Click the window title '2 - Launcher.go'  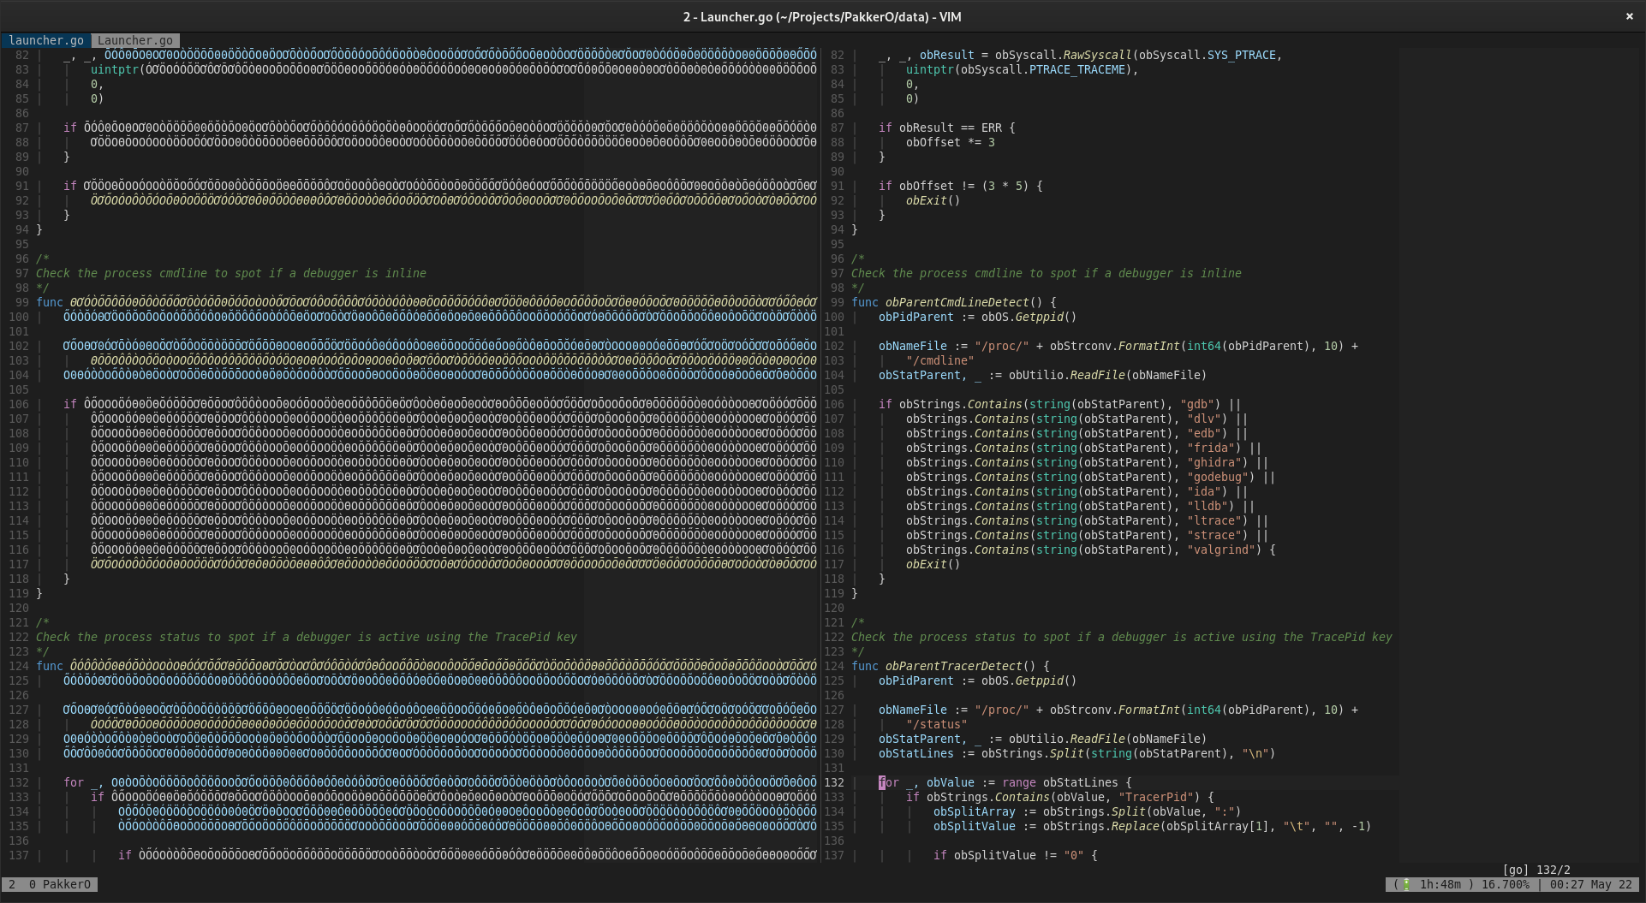click(x=822, y=16)
